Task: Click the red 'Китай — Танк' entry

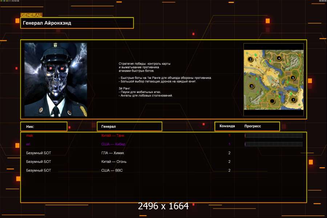Action: click(113, 136)
